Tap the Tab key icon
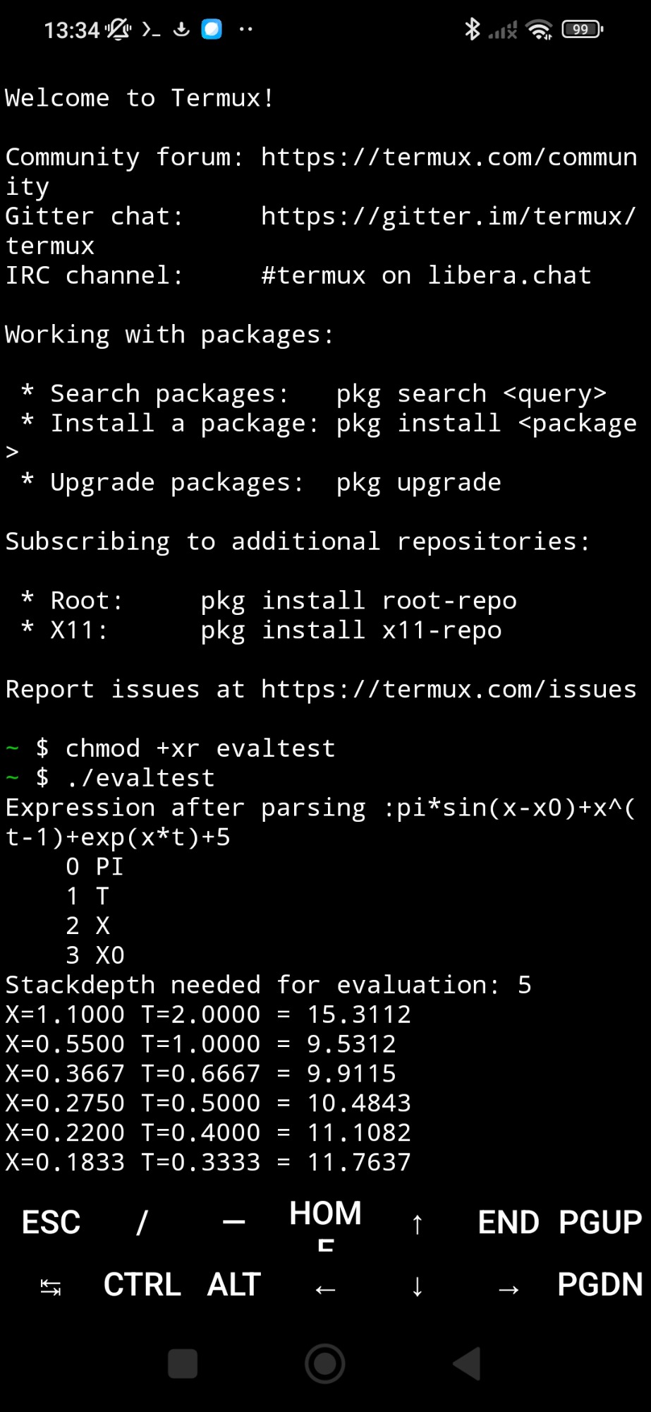The width and height of the screenshot is (651, 1412). click(51, 1286)
